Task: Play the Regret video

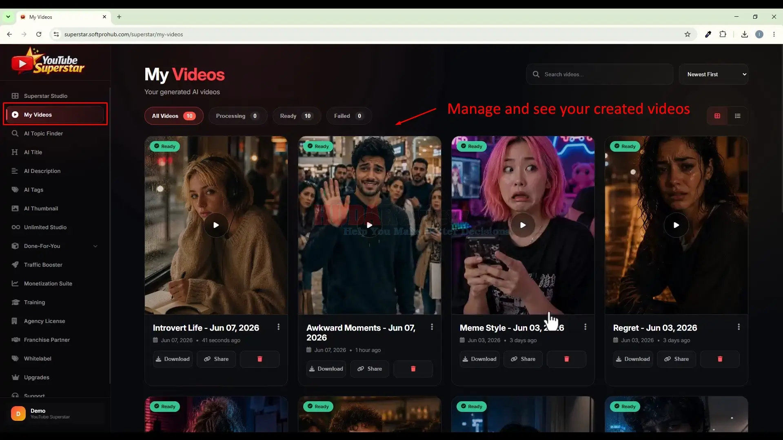Action: click(676, 225)
